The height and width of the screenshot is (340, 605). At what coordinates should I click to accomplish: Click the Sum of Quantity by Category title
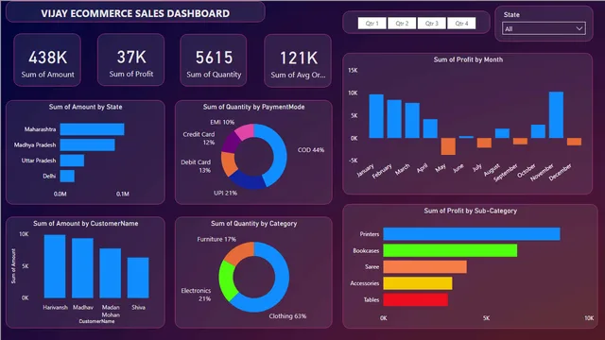(254, 224)
